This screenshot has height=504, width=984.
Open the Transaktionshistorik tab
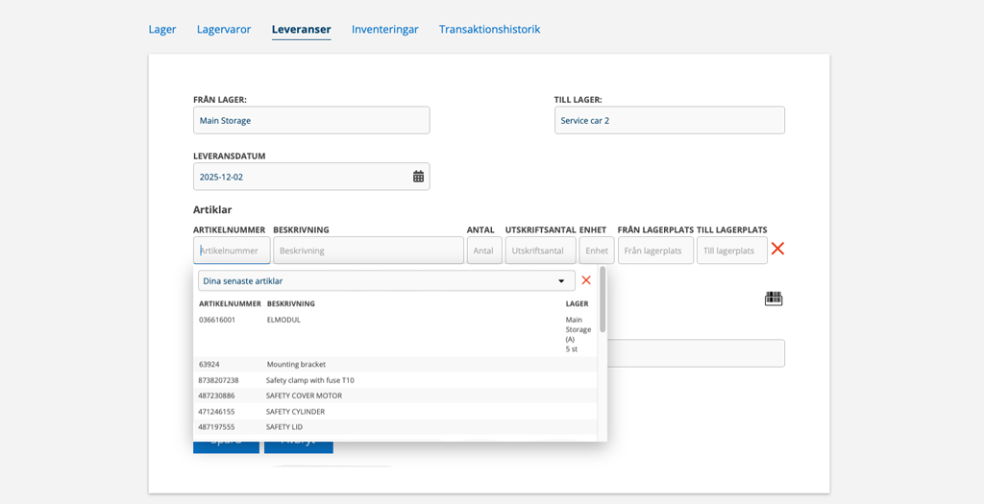tap(489, 30)
